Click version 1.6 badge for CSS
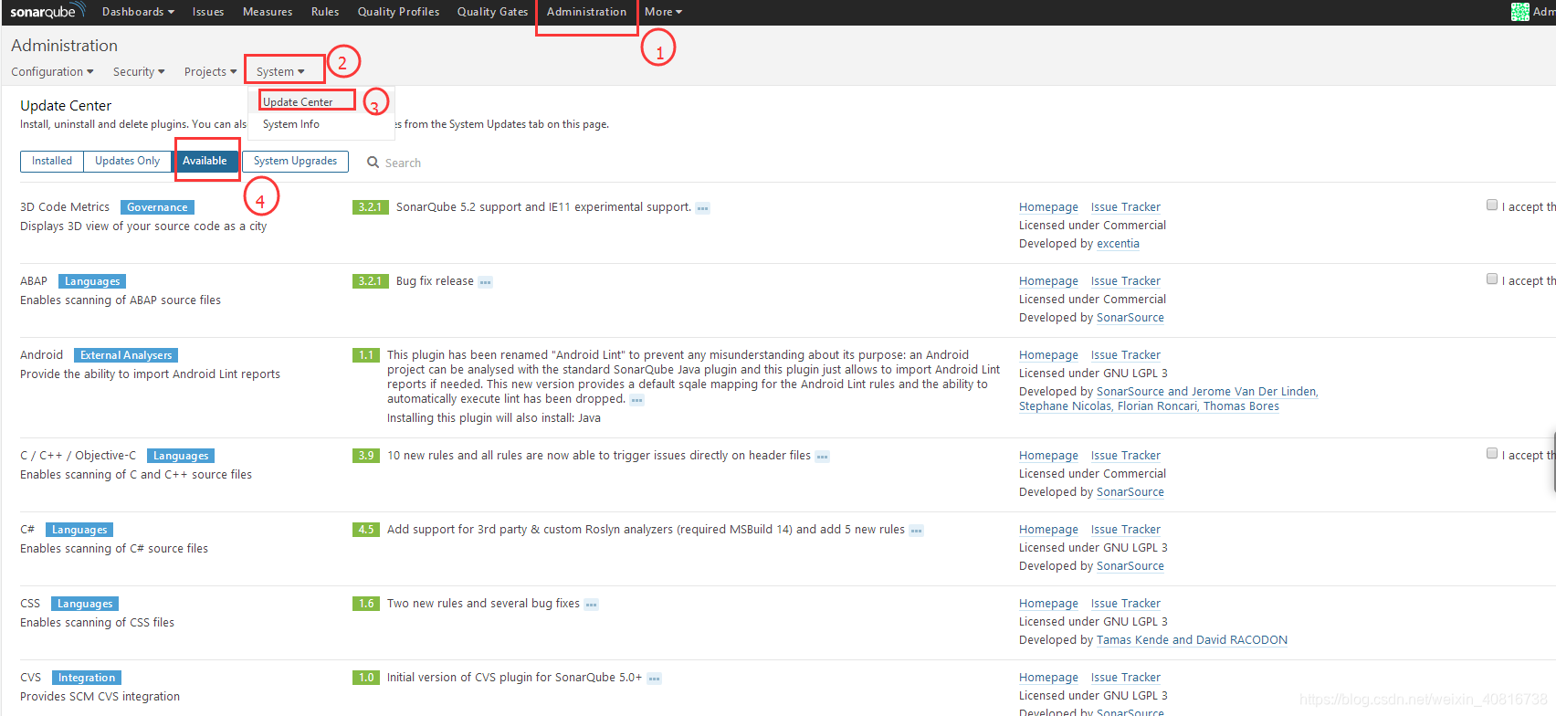This screenshot has height=716, width=1556. [x=366, y=604]
